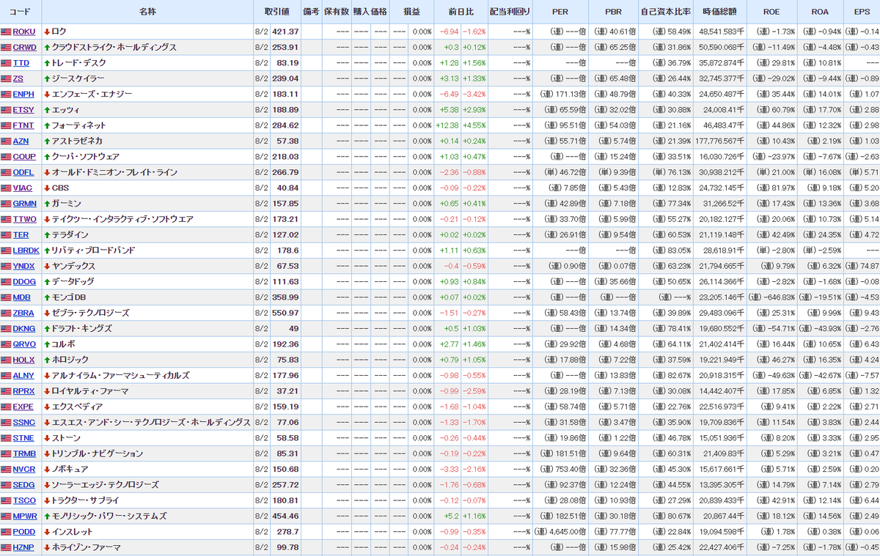Open the LBRDK ticker link

[26, 251]
